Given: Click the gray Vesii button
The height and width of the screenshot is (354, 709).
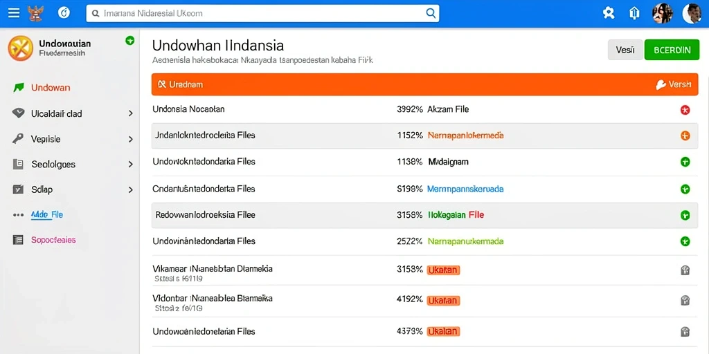Looking at the screenshot, I should point(625,50).
